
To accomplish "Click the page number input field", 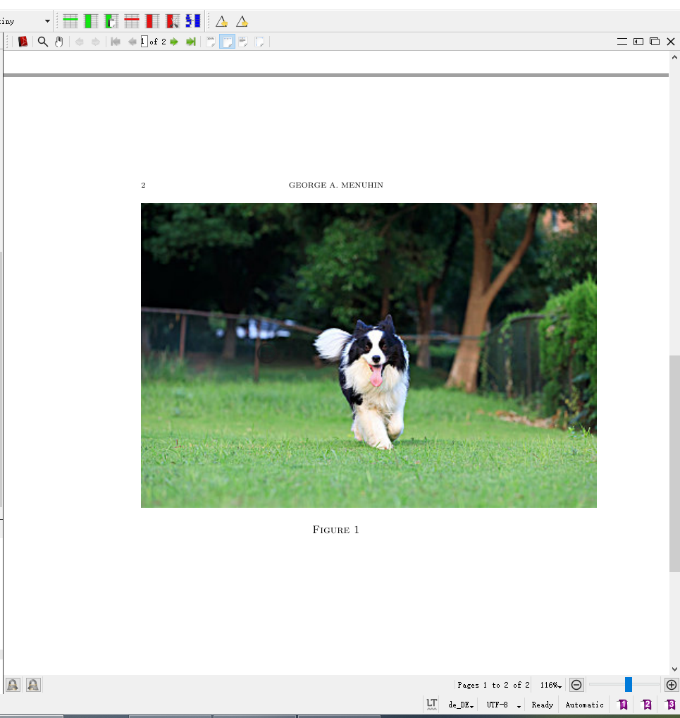I will coord(144,42).
